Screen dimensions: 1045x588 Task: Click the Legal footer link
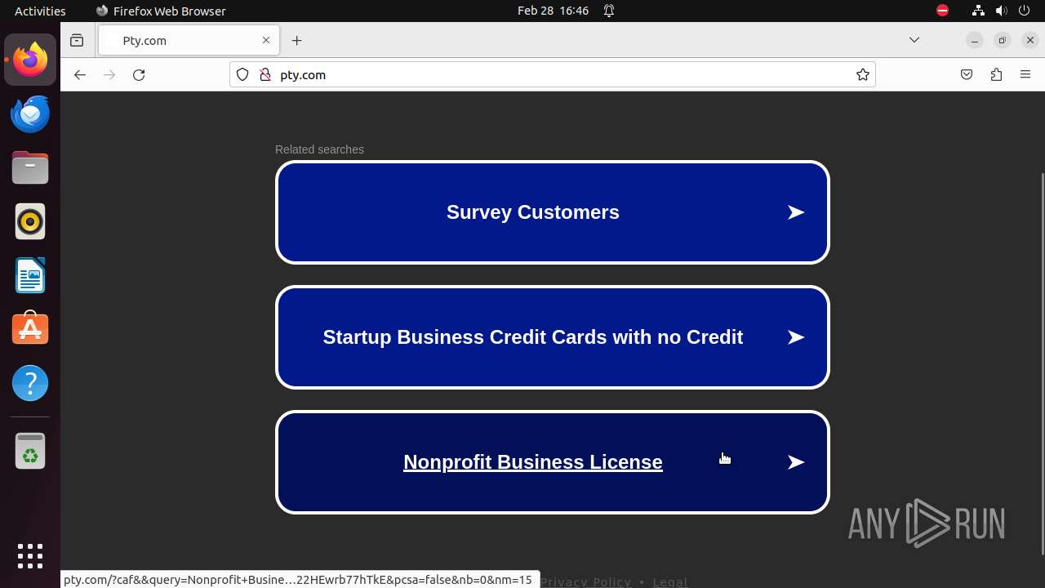[669, 581]
